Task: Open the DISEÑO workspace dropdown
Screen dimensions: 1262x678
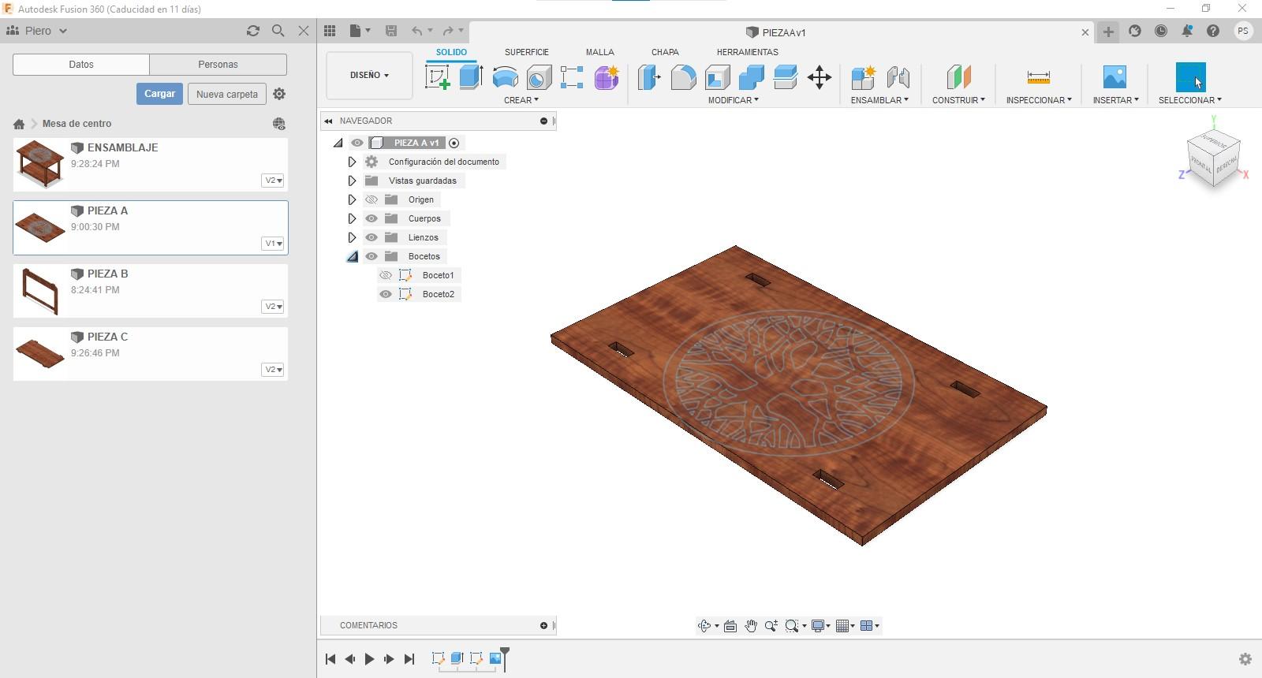Action: 369,76
